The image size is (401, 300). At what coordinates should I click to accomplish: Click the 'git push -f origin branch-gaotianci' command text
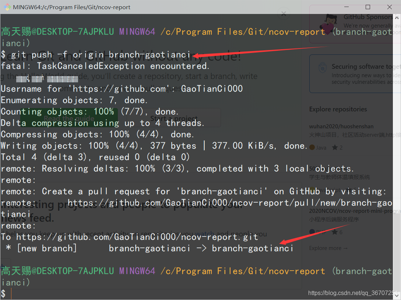[101, 55]
